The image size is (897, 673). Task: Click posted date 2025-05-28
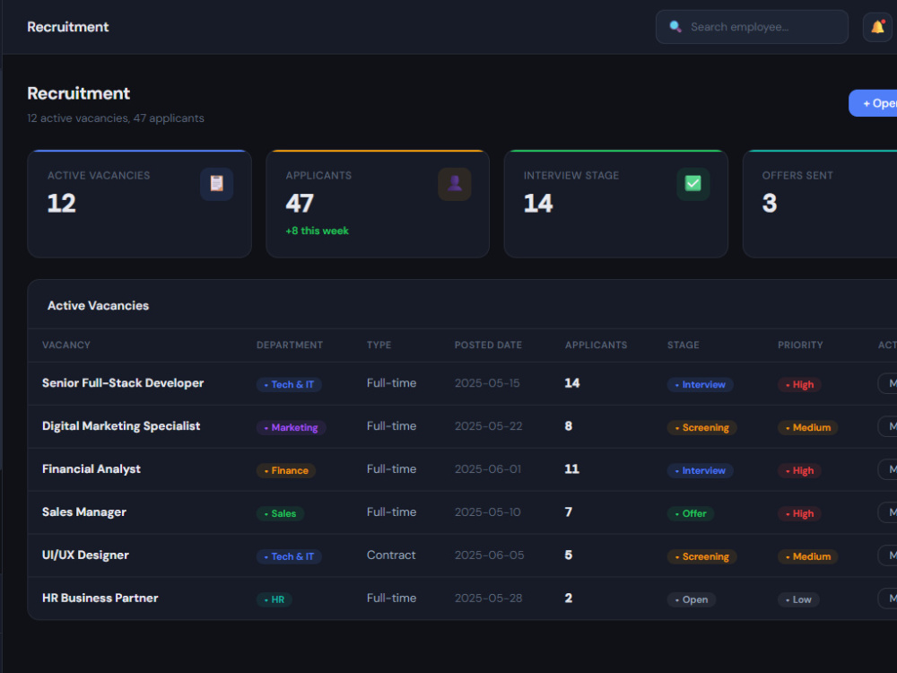coord(489,598)
